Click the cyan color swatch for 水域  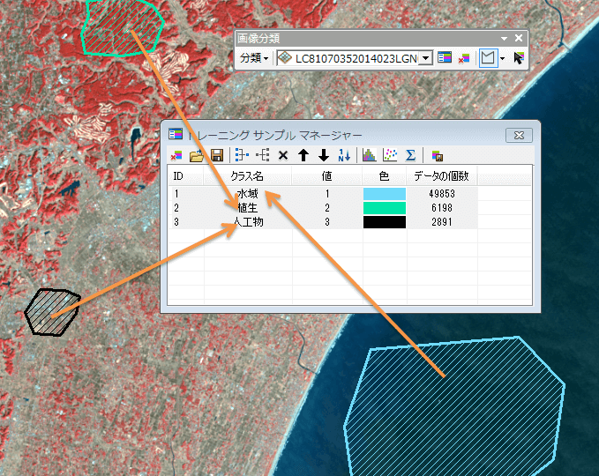384,193
